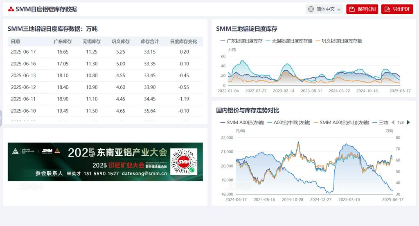The height and width of the screenshot is (226, 419).
Task: Click the SMM red logo icon
Action: pyautogui.click(x=11, y=9)
